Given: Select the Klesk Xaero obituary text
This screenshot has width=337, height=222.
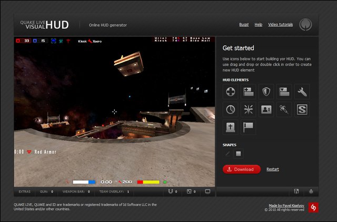Looking at the screenshot, I should [x=90, y=41].
